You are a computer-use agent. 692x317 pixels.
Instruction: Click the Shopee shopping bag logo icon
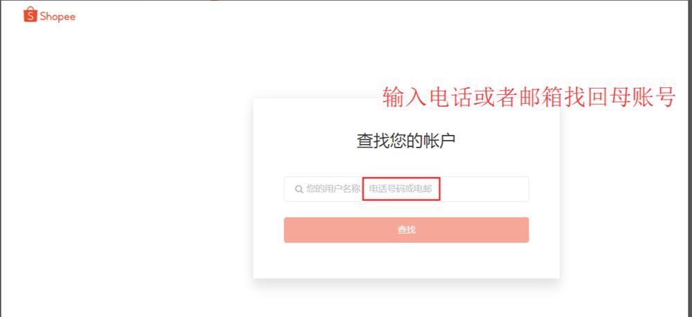coord(30,15)
